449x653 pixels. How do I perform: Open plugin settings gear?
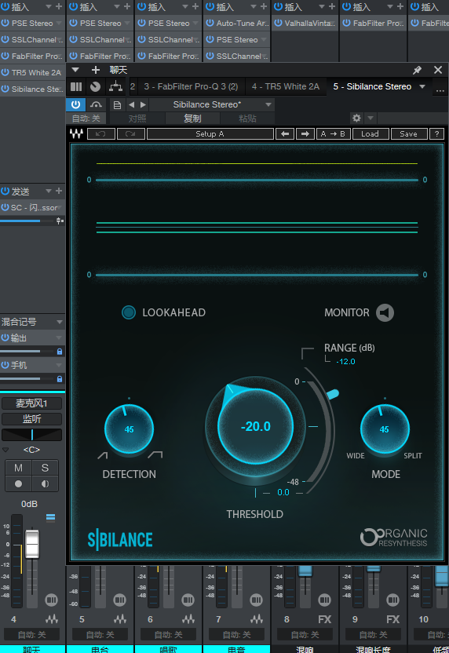pos(356,119)
